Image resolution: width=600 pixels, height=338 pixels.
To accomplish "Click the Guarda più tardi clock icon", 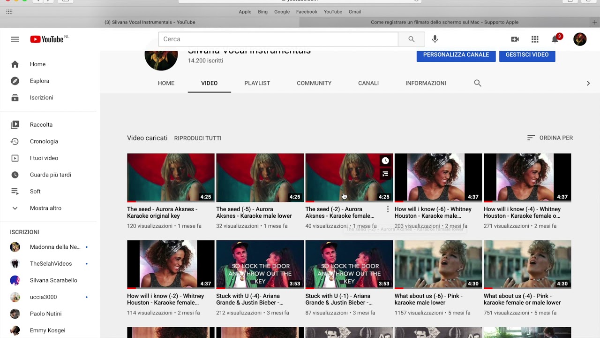I will tap(15, 175).
